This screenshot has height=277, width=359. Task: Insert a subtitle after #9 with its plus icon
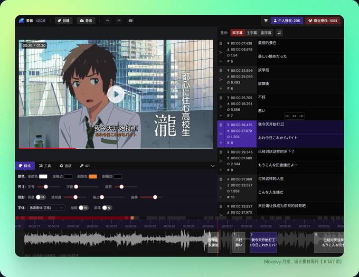tap(221, 170)
